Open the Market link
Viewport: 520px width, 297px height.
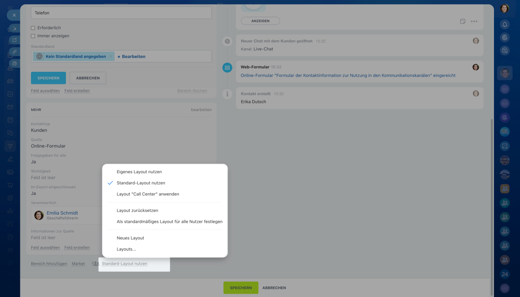pyautogui.click(x=78, y=264)
